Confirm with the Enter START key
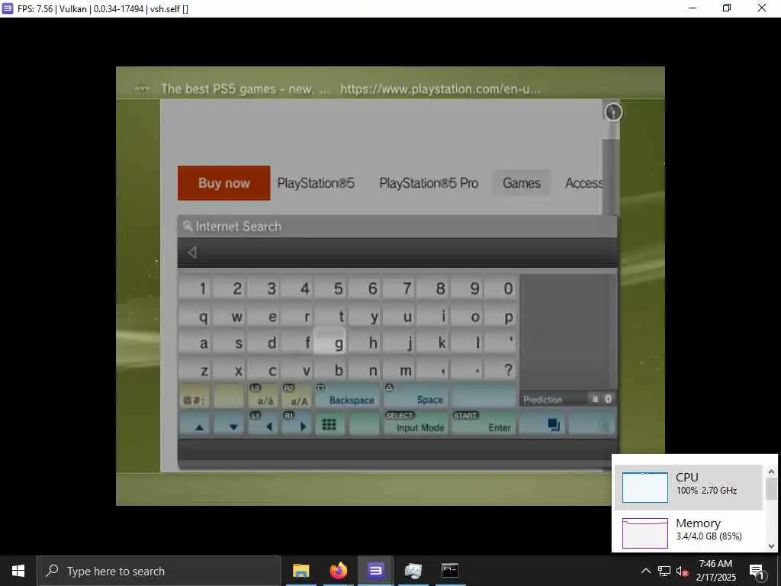The image size is (781, 586). 483,424
